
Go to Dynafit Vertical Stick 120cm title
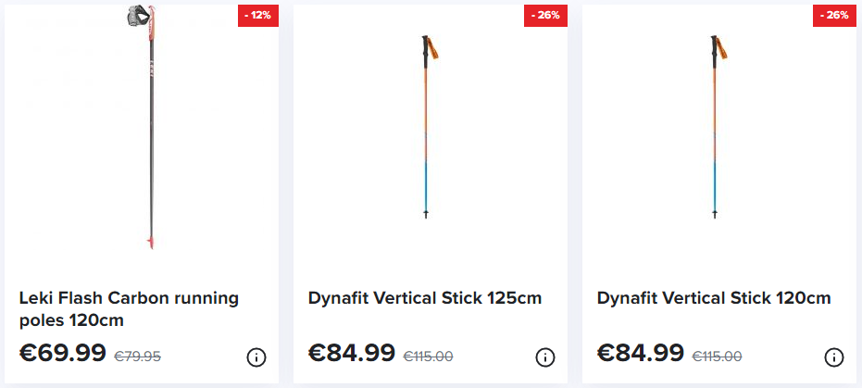pos(714,298)
